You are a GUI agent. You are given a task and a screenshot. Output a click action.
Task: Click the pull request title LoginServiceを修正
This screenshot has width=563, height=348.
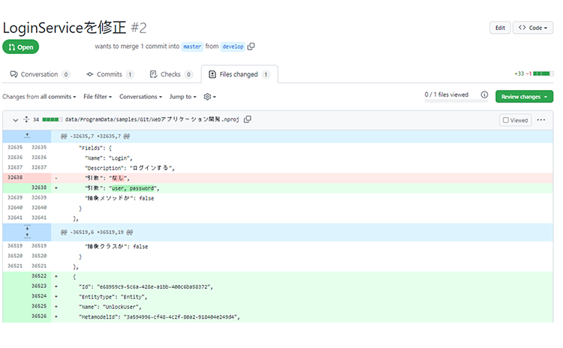(65, 28)
